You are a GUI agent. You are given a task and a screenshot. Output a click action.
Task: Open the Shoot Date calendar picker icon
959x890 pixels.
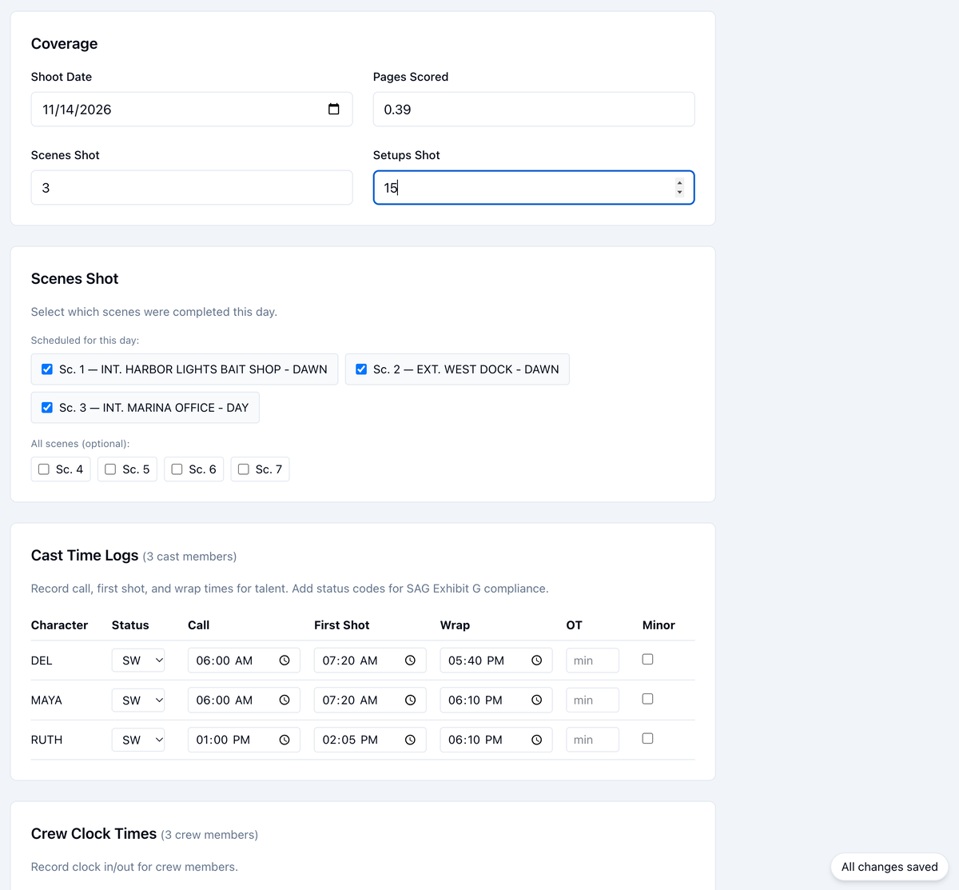334,110
